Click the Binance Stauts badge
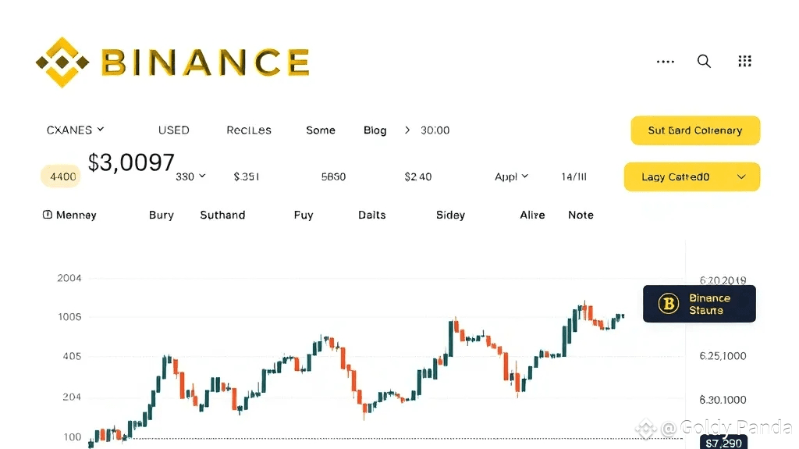The width and height of the screenshot is (799, 449). pyautogui.click(x=699, y=304)
